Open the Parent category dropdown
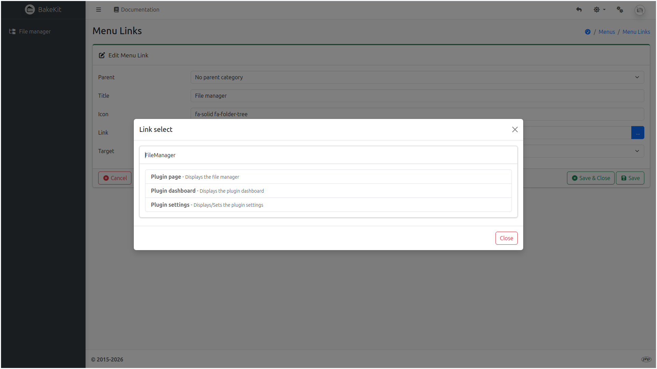Screen dimensions: 657x369 click(x=417, y=77)
